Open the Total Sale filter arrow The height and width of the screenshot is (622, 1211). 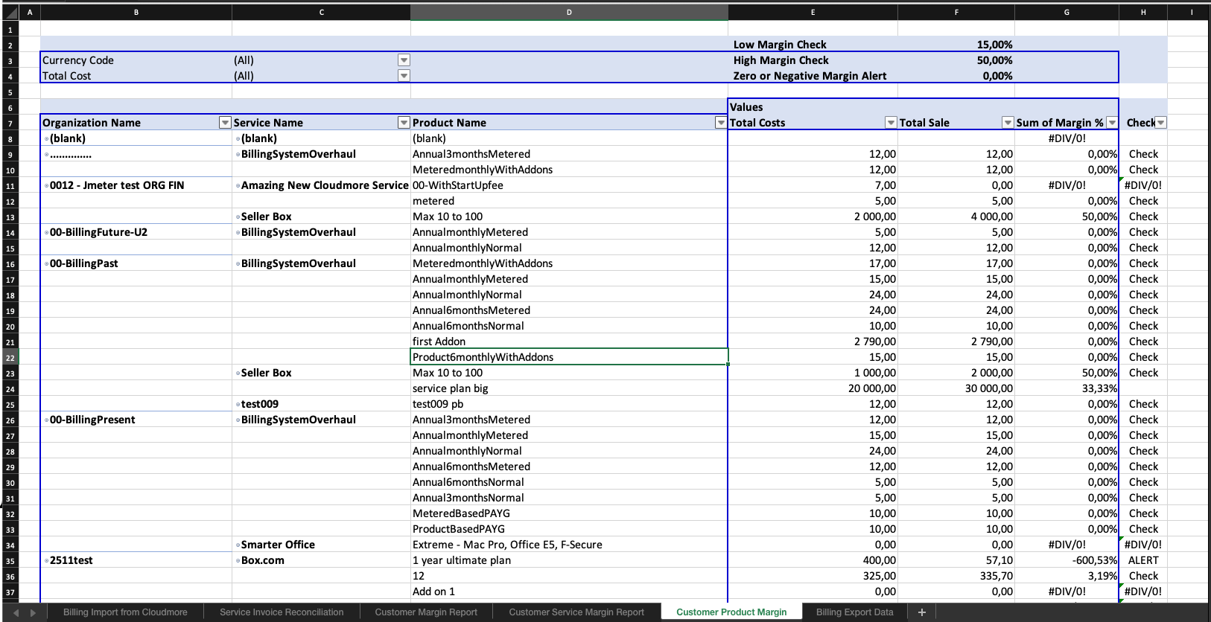1007,123
